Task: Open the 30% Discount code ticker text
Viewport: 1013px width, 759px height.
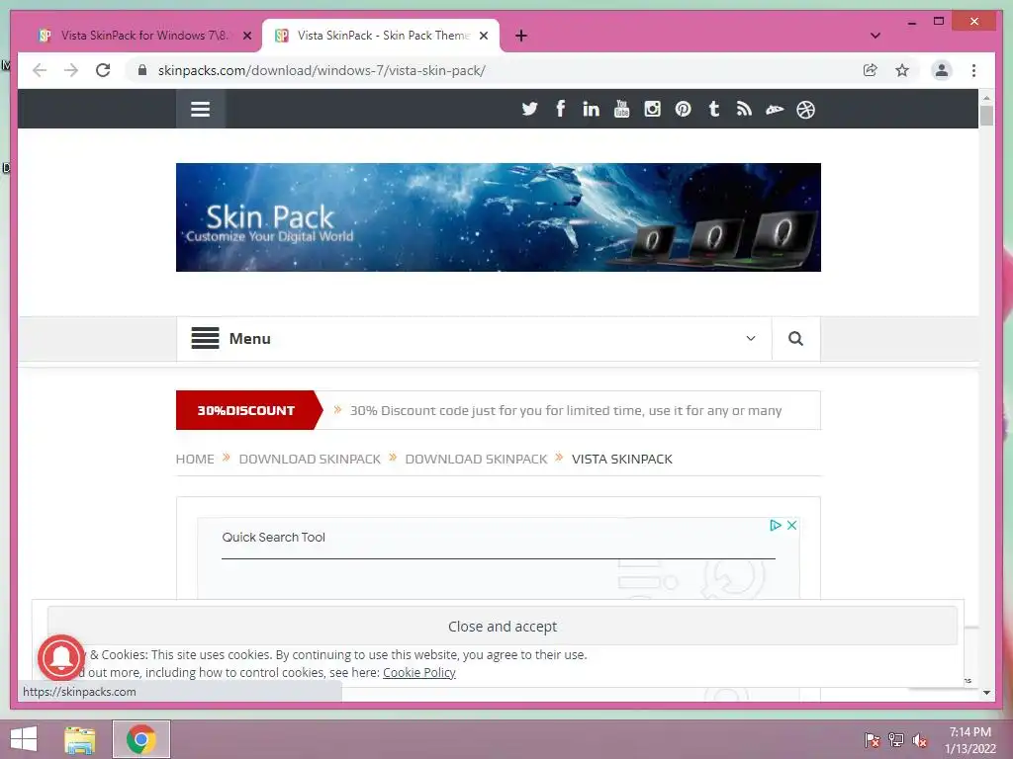Action: coord(566,410)
